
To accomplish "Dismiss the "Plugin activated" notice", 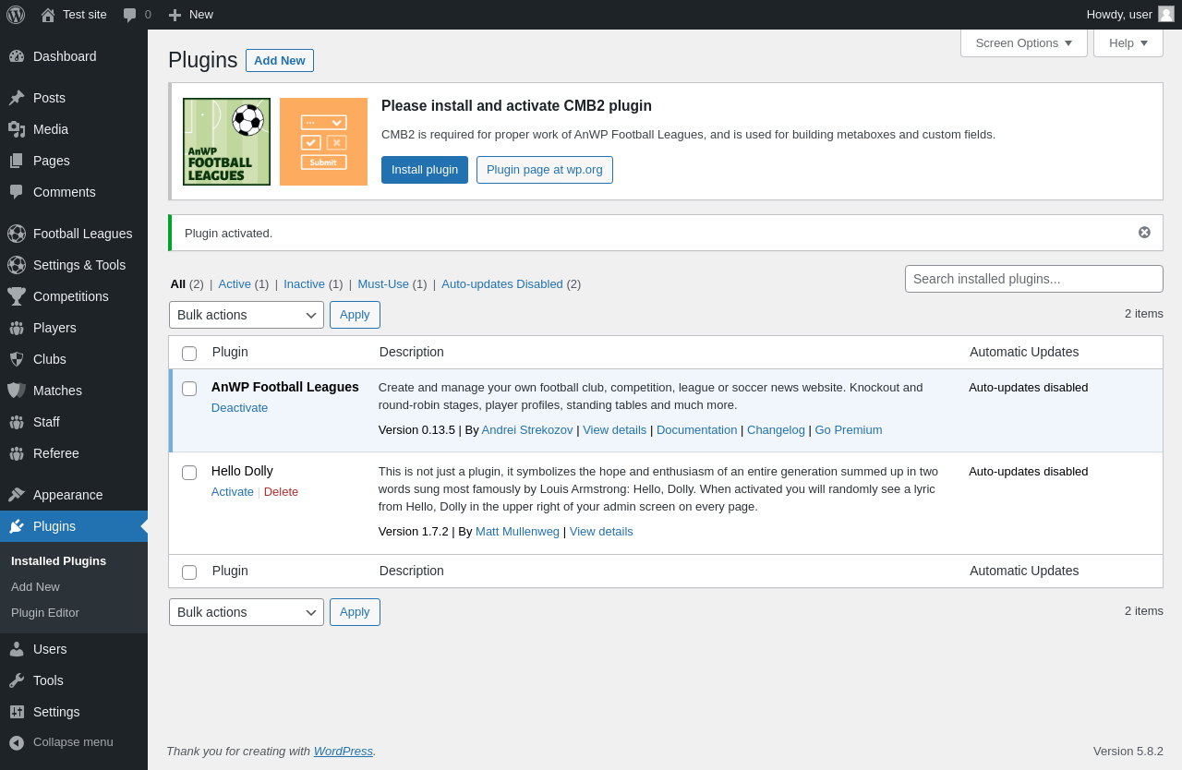I will pos(1144,233).
